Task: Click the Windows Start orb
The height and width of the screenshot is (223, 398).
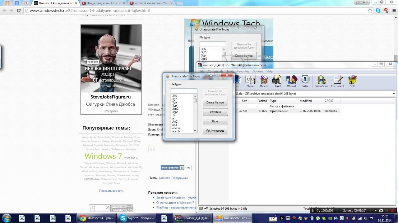Action: [7, 218]
